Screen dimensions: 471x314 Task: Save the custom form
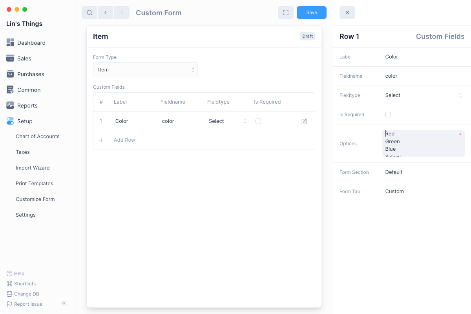[312, 13]
